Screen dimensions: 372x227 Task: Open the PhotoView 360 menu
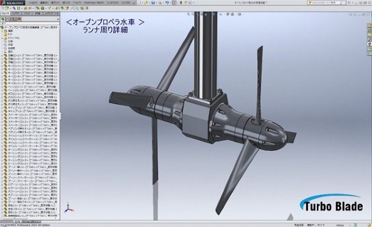[94, 2]
